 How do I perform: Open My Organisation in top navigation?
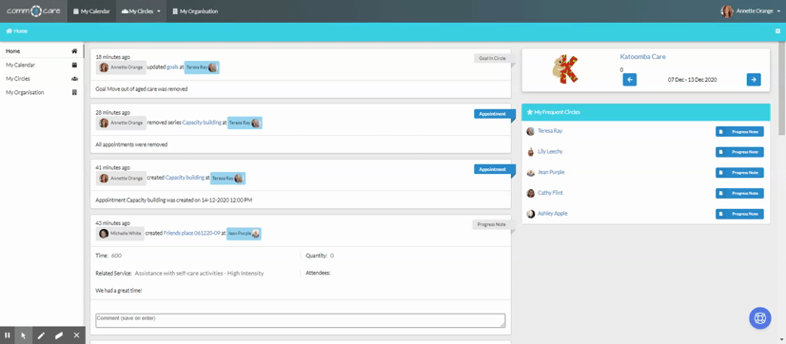pyautogui.click(x=195, y=11)
